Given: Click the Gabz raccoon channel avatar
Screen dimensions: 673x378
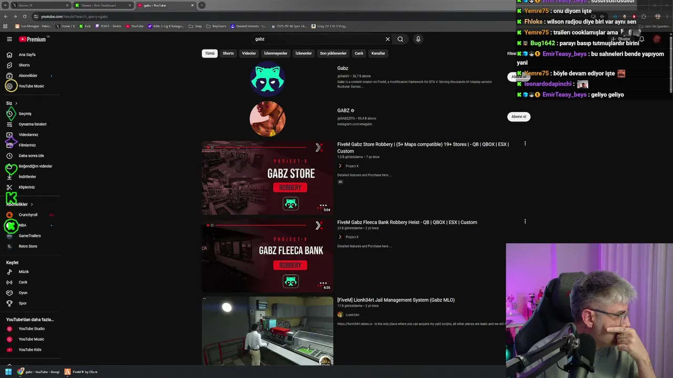Looking at the screenshot, I should pyautogui.click(x=268, y=79).
